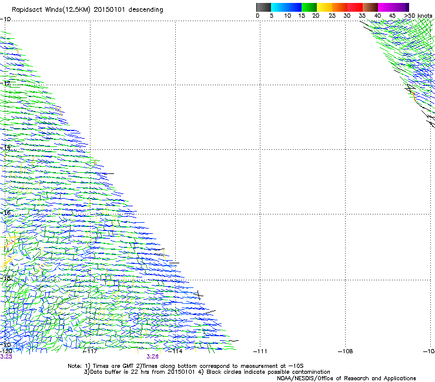Click note '3)Data buffer is 22 hrs from 20150101'
The image size is (435, 382).
coord(139,372)
